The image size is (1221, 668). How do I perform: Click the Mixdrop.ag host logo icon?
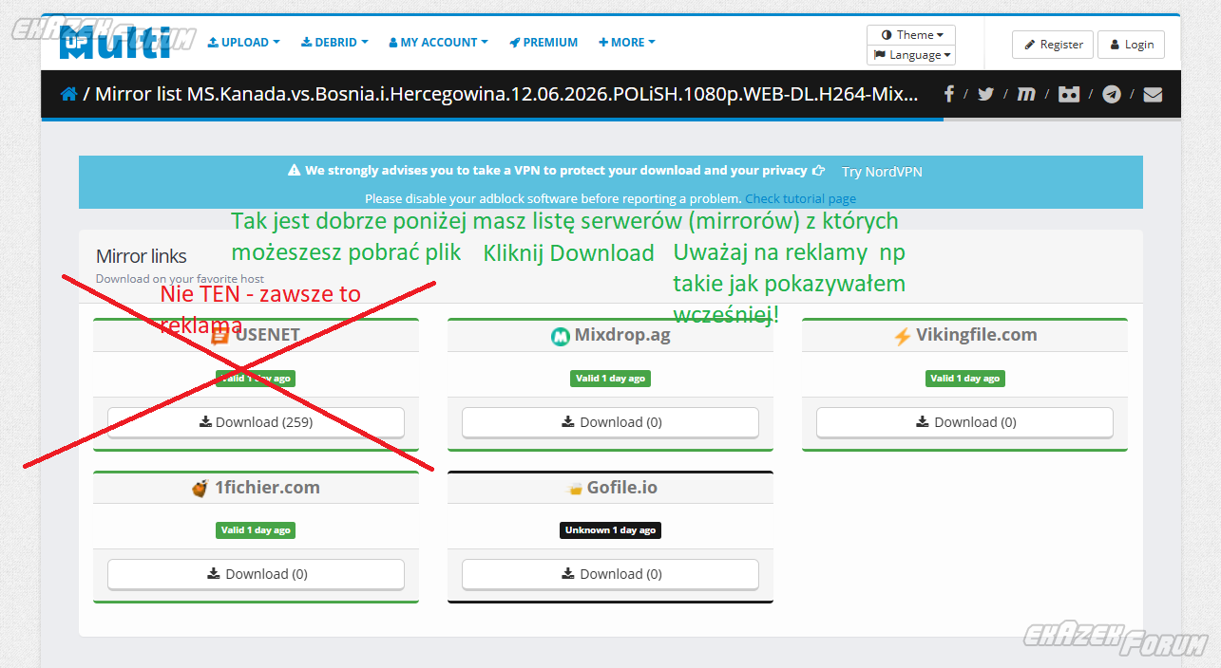click(x=560, y=336)
